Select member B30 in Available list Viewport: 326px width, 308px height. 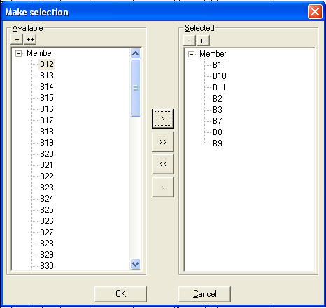click(47, 266)
